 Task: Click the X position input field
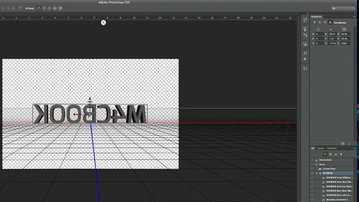[320, 34]
